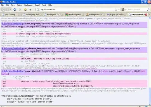Expand the address bar dropdown arrow

(119, 9)
